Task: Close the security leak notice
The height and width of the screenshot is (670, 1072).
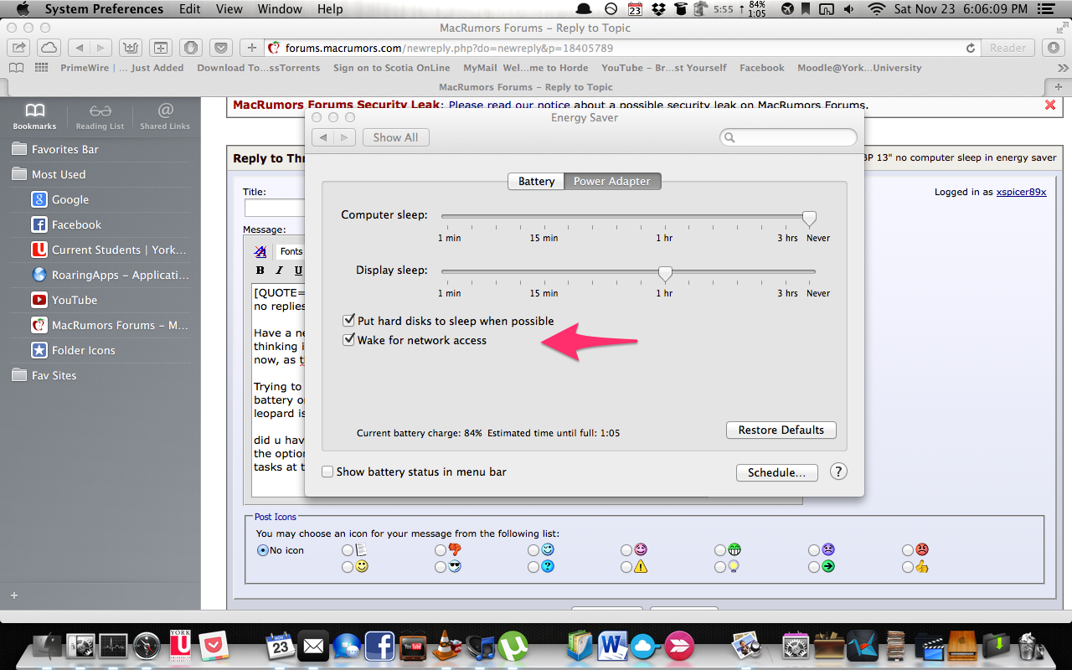Action: click(x=1050, y=106)
